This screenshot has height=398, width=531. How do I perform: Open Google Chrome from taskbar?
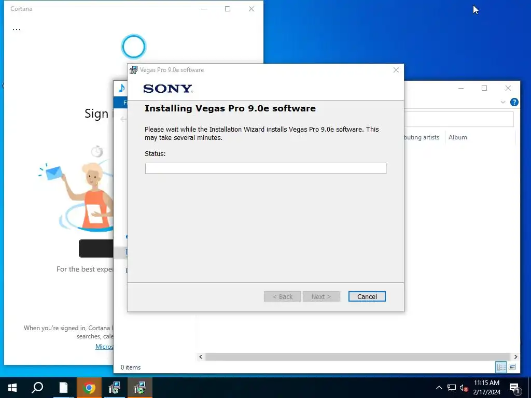[89, 388]
